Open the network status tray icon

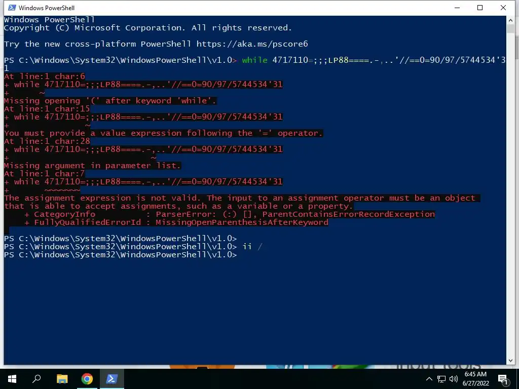(441, 379)
